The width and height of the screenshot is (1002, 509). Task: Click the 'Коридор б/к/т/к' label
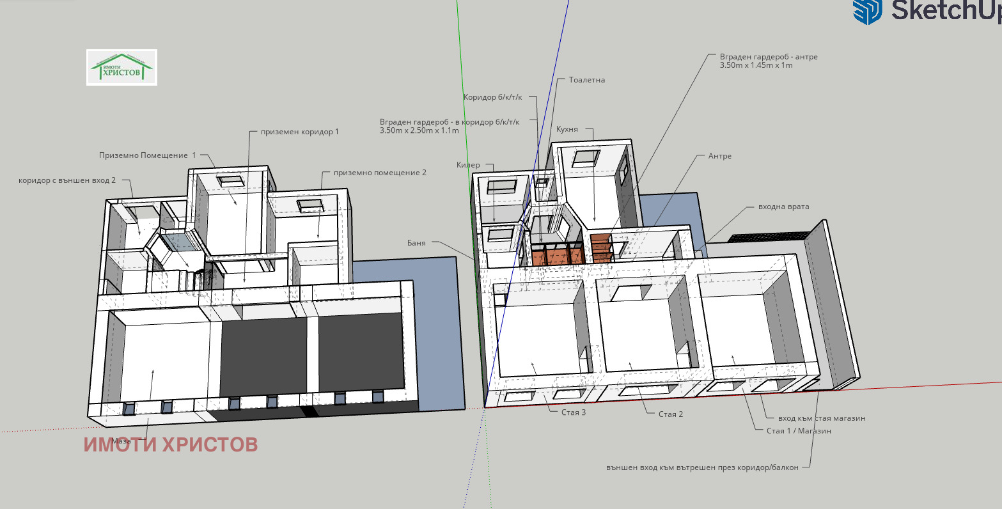click(x=492, y=97)
